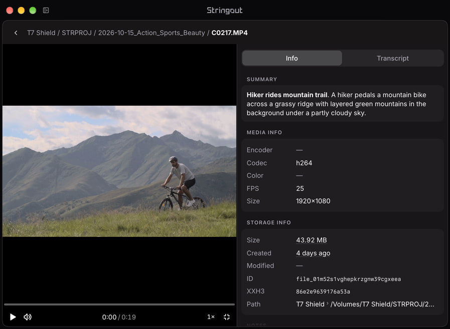Open the STRPROJ breadcrumb folder
450x329 pixels.
[77, 33]
